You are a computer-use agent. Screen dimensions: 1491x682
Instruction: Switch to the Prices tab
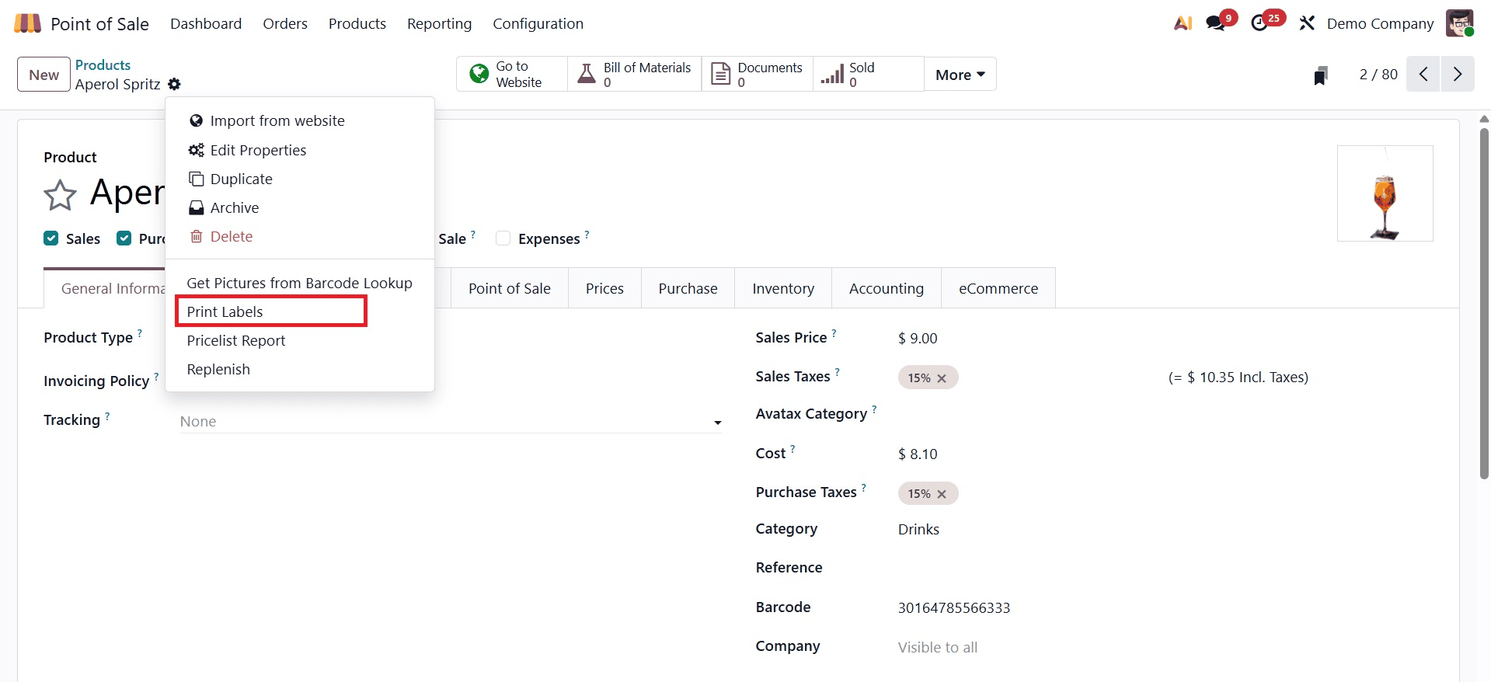(x=604, y=288)
